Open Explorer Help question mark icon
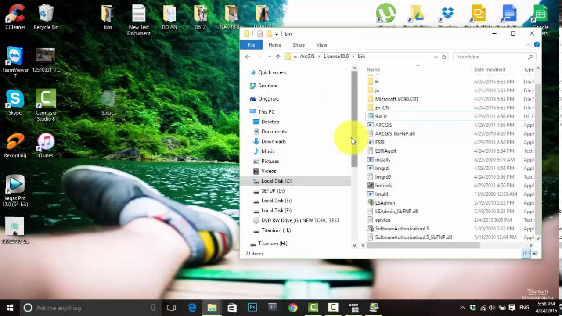562x316 pixels. 537,45
